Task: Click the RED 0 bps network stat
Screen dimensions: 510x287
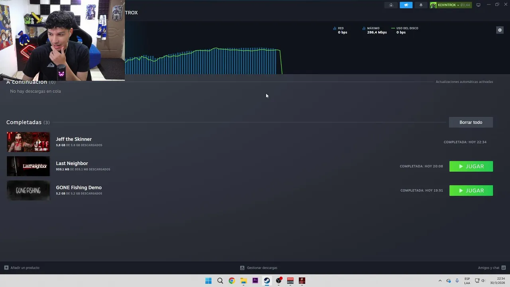Action: 340,30
